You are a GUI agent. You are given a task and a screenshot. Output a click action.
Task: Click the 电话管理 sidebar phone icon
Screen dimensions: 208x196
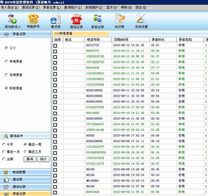pos(6,172)
